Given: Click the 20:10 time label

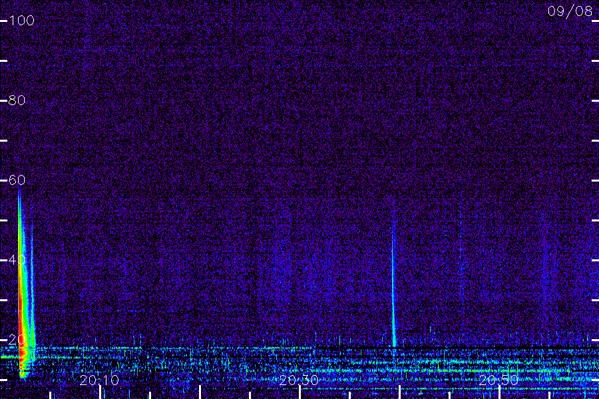Looking at the screenshot, I should 99,380.
